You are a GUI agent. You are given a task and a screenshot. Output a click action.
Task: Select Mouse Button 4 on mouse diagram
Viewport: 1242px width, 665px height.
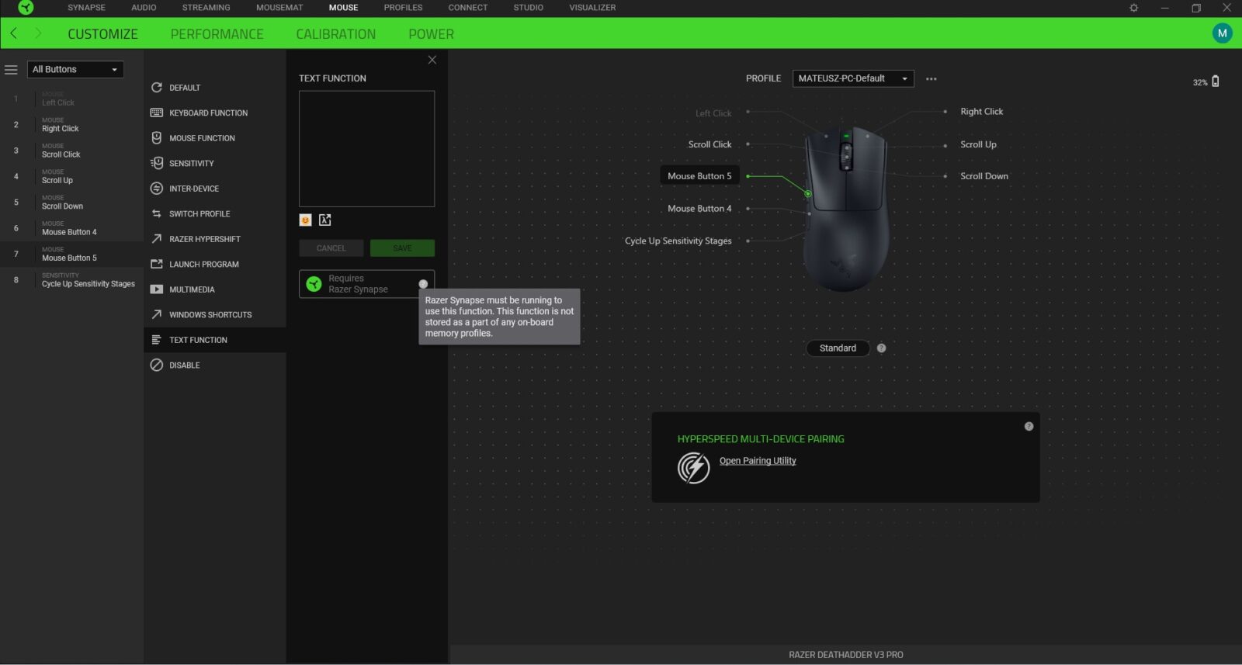pos(699,209)
